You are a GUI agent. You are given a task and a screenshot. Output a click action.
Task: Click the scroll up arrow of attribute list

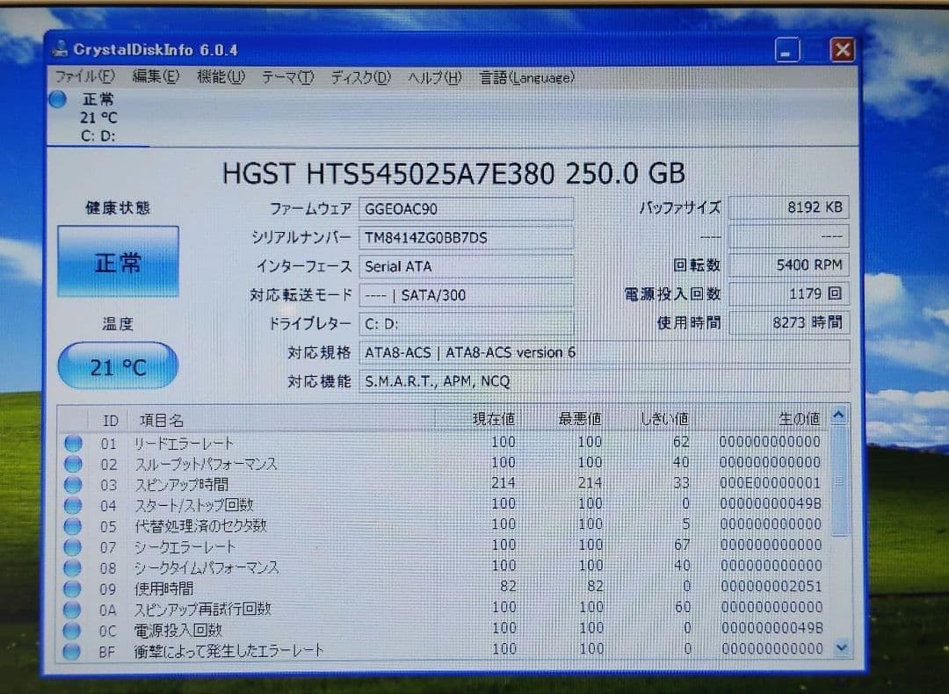click(839, 416)
